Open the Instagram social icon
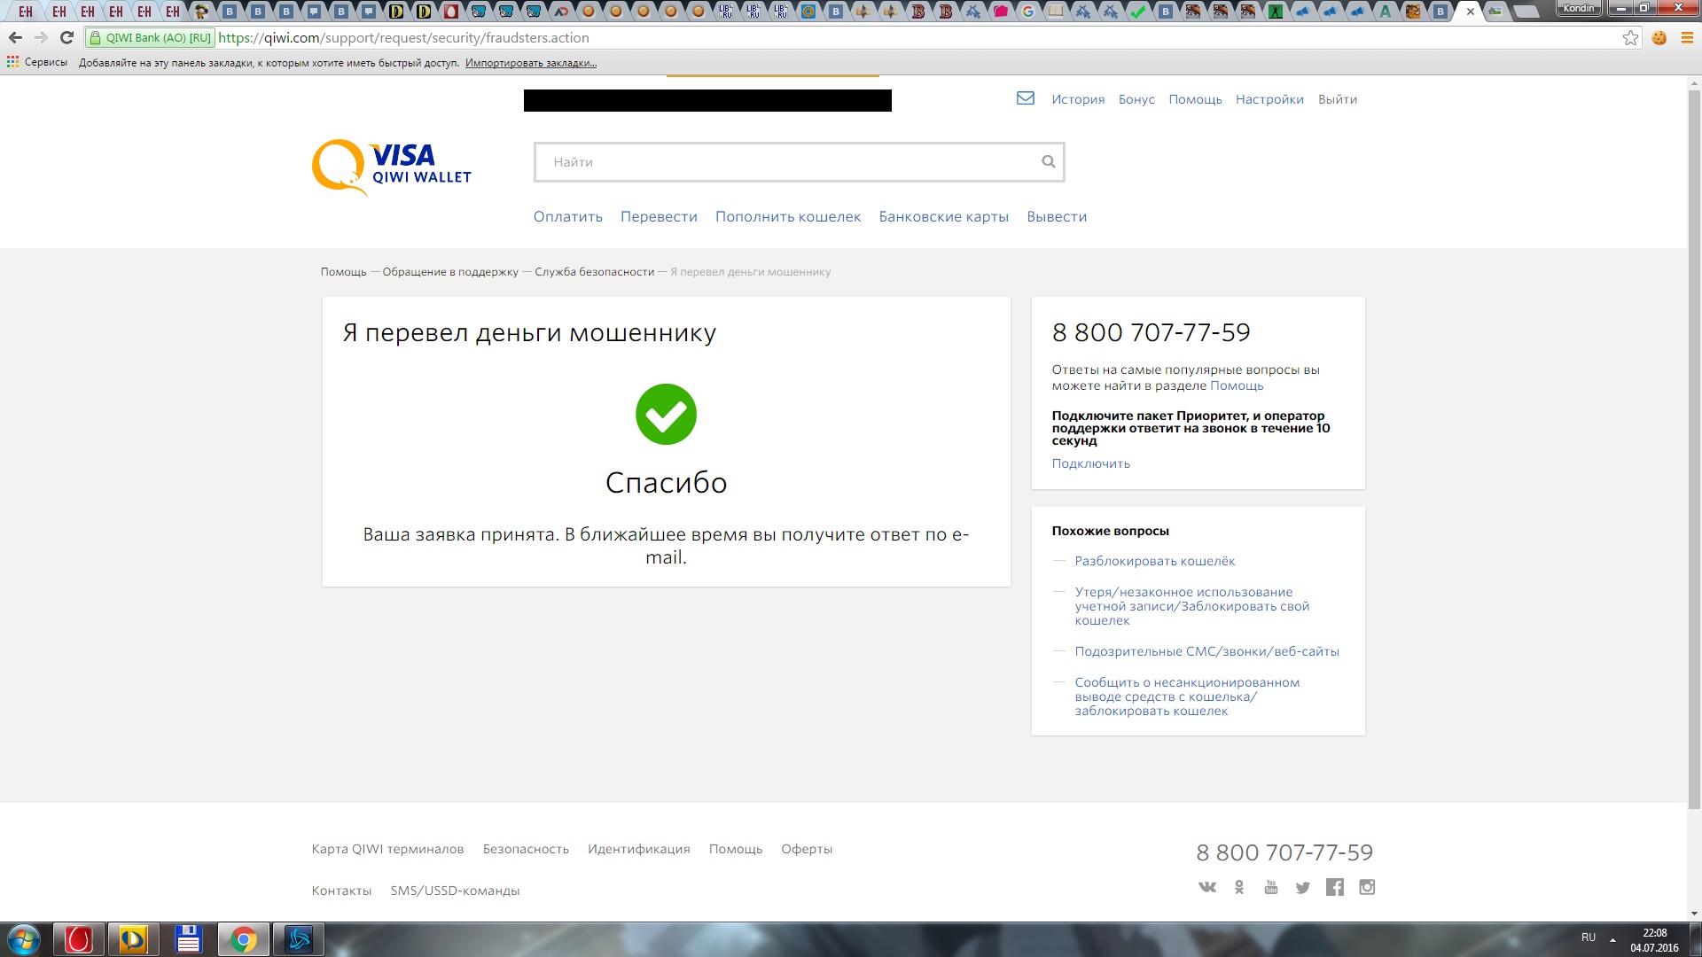Screen dimensions: 1702x957 point(1367,887)
